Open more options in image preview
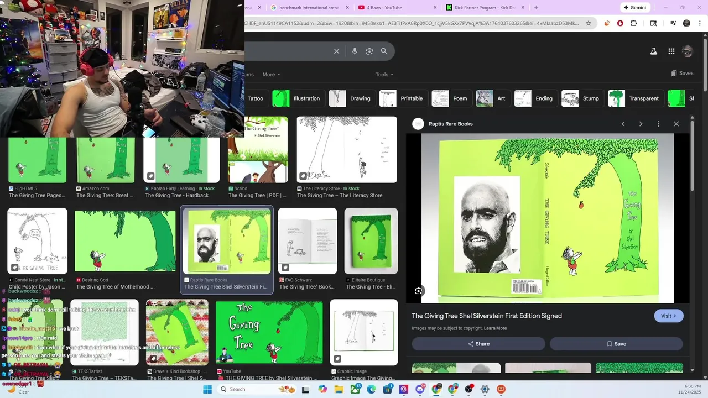 (658, 124)
